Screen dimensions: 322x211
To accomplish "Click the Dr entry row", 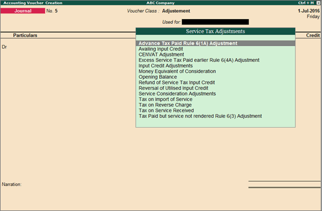I will [x=4, y=47].
